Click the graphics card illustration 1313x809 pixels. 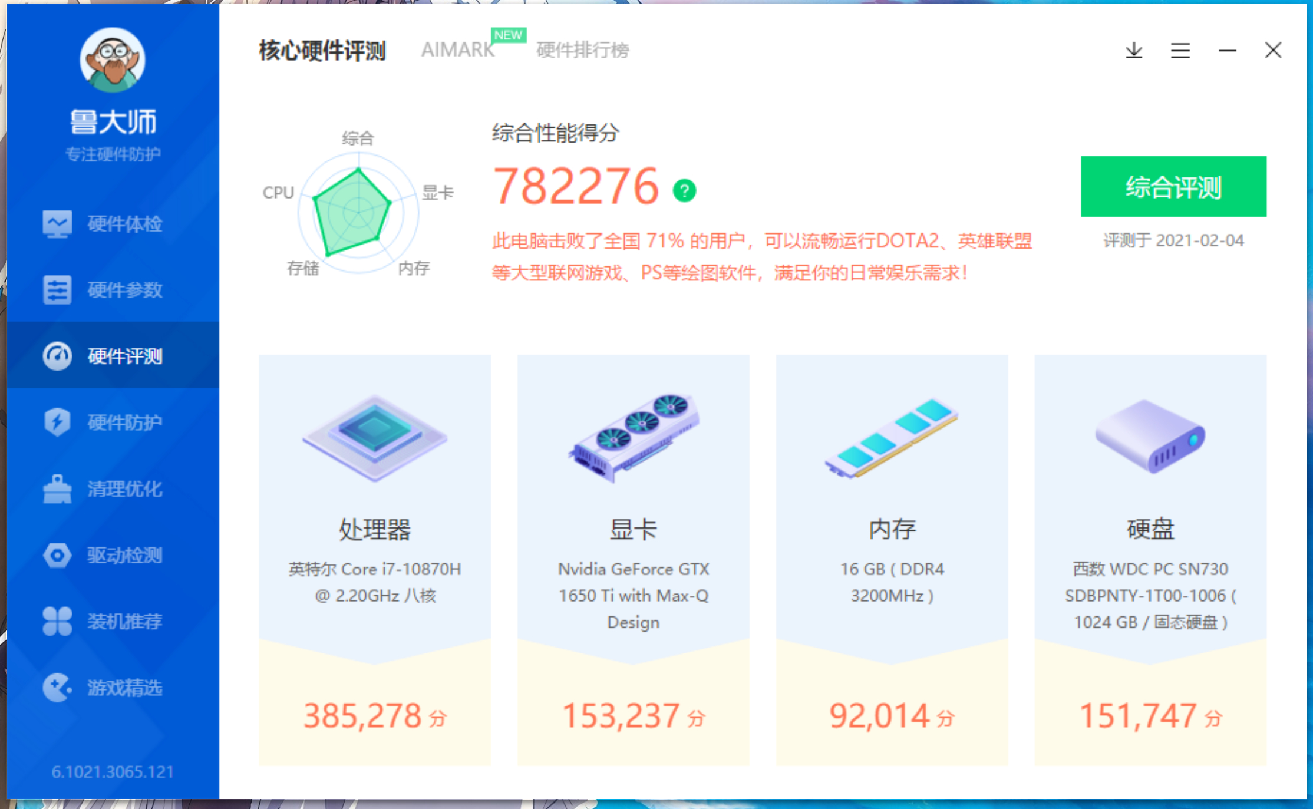point(634,439)
